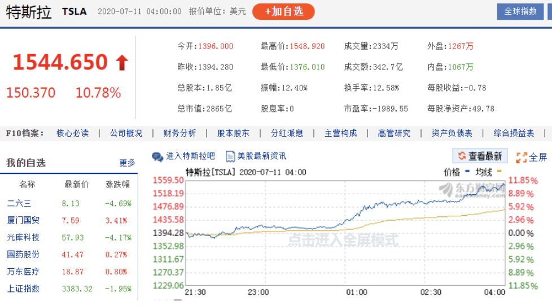The width and height of the screenshot is (552, 306).
Task: Click the 每股净资产 value 49.78
Action: pos(483,109)
